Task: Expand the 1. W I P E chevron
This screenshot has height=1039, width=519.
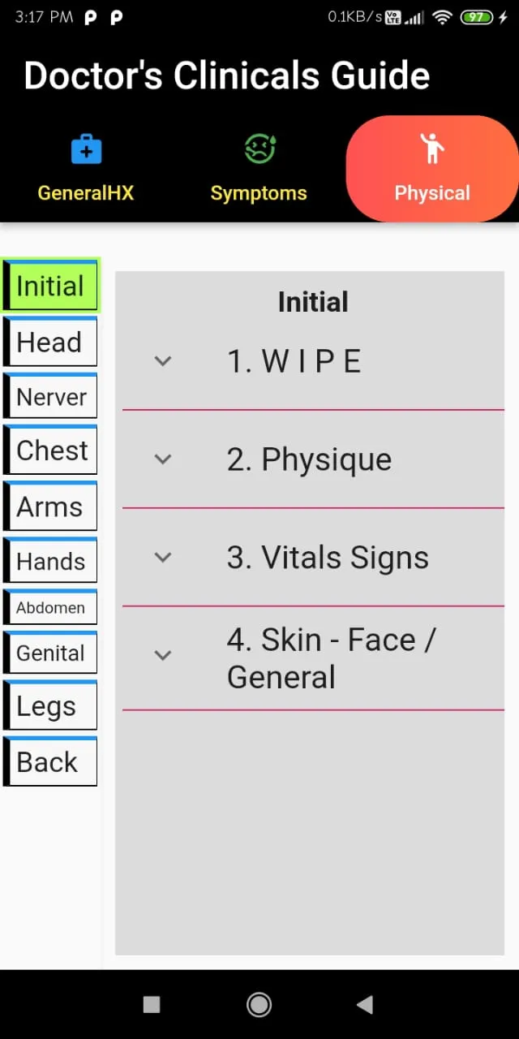Action: (163, 361)
